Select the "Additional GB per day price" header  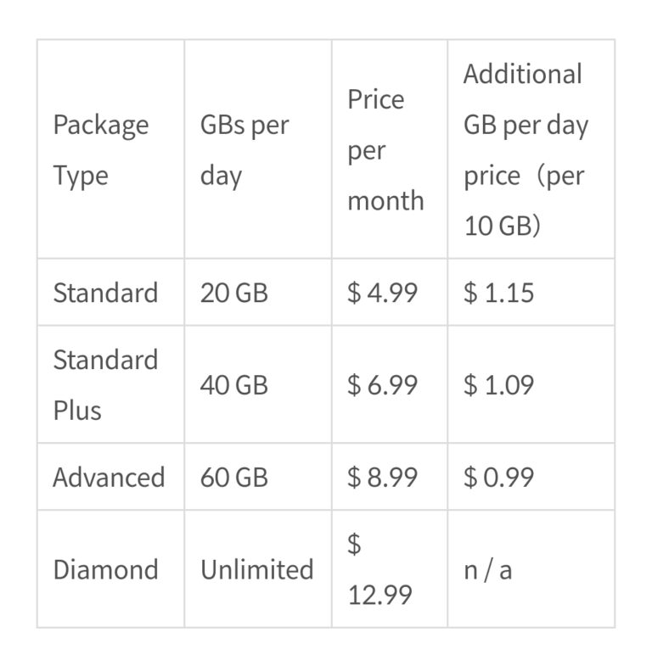525,150
